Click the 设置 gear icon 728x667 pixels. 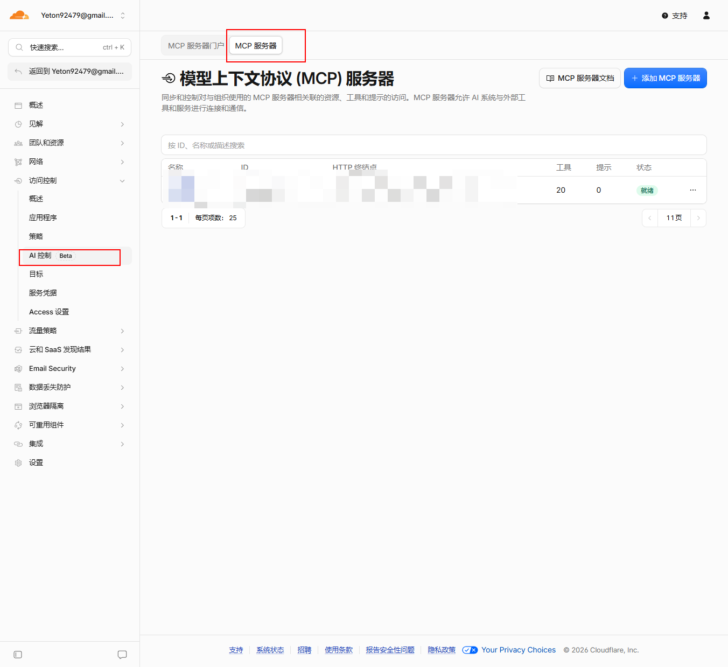(x=18, y=463)
